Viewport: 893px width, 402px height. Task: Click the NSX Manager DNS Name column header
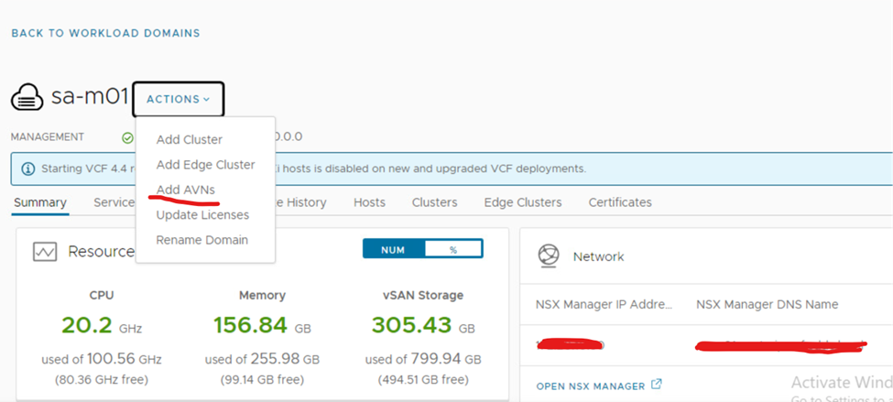coord(768,305)
